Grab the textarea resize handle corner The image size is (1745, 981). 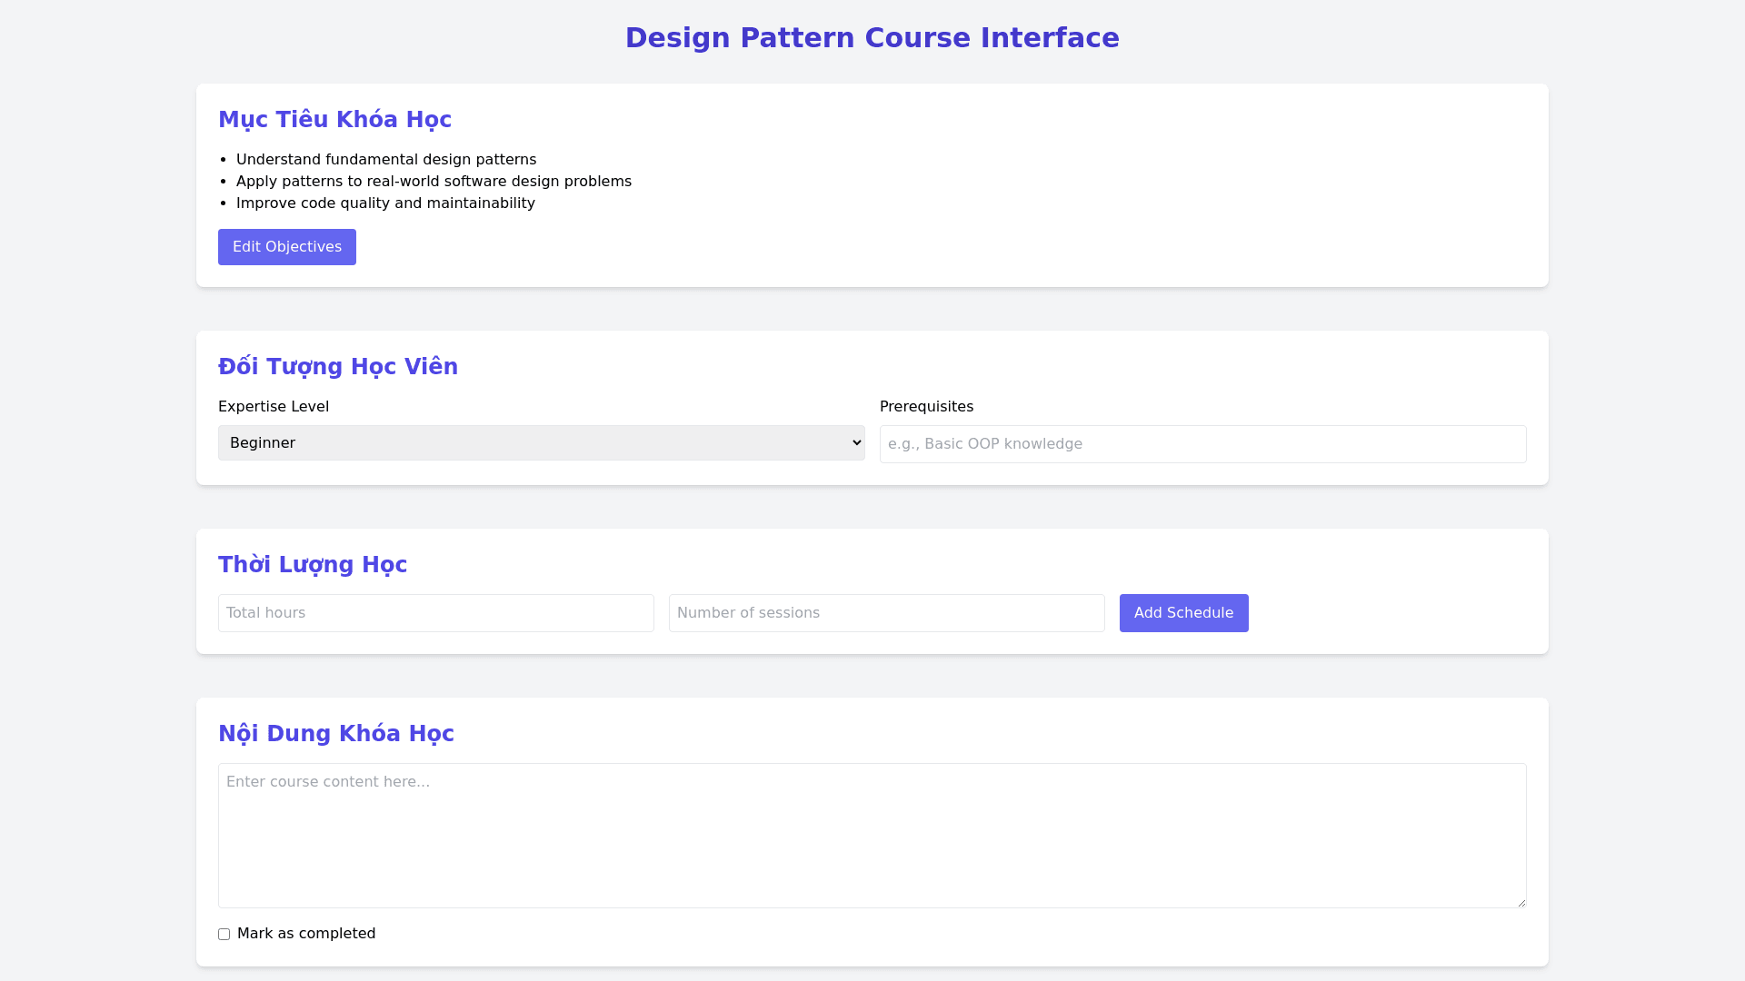1521,902
